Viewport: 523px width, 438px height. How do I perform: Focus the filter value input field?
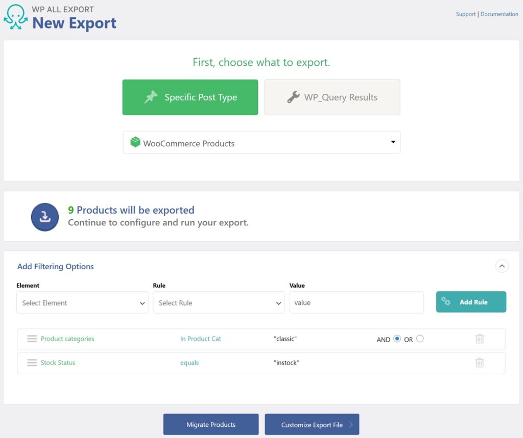(356, 302)
